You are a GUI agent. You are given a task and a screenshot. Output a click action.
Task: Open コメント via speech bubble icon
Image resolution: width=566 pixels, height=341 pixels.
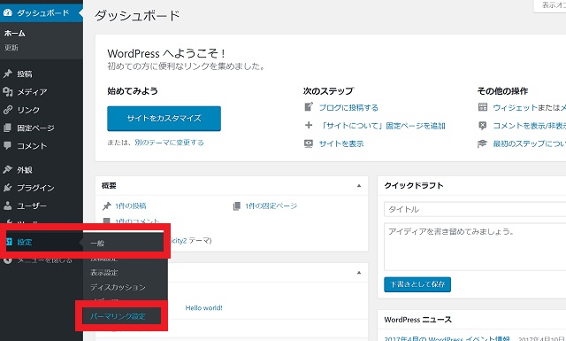(8, 146)
